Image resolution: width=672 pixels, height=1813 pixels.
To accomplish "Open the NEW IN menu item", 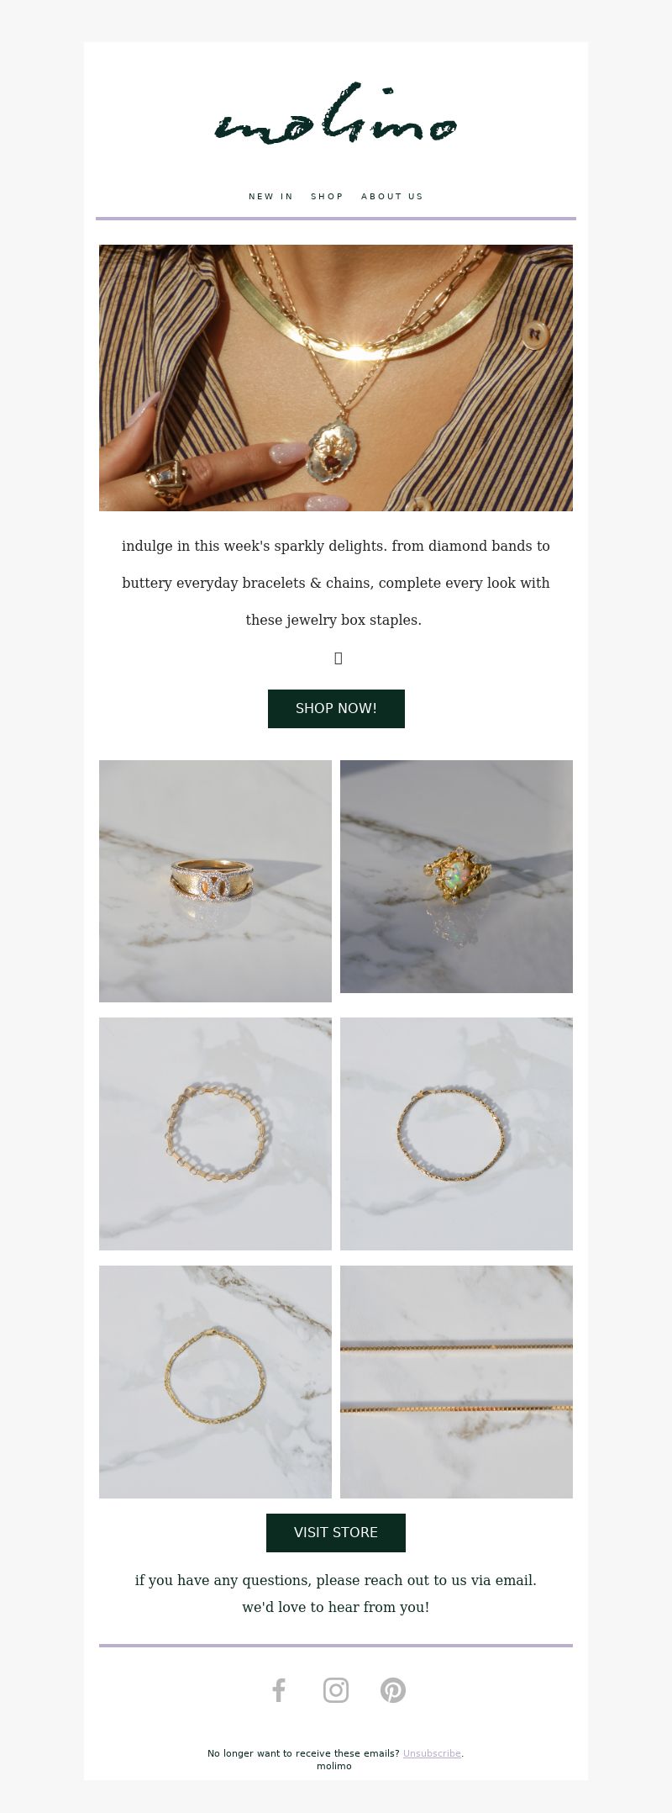I will [x=270, y=197].
